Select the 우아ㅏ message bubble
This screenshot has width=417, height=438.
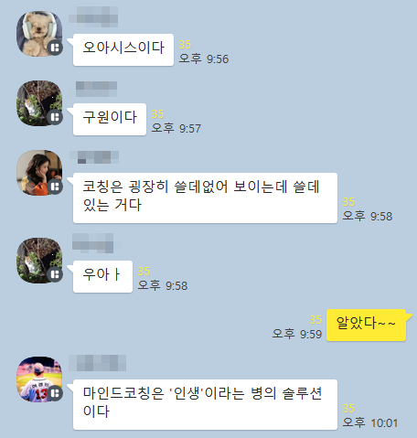pyautogui.click(x=102, y=276)
